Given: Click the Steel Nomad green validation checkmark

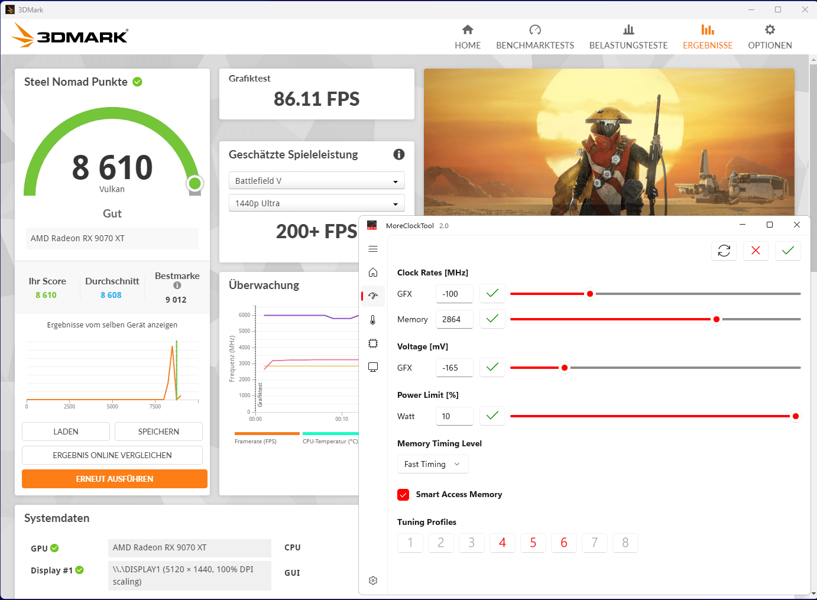Looking at the screenshot, I should [137, 82].
